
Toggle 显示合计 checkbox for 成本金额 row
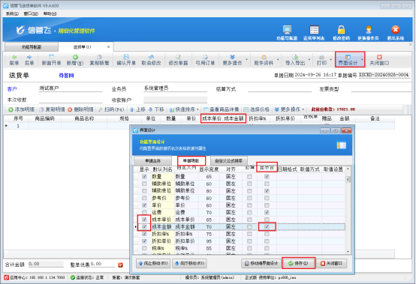pos(267,226)
